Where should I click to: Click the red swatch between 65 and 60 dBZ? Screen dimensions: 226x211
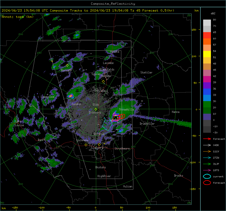click(207, 35)
